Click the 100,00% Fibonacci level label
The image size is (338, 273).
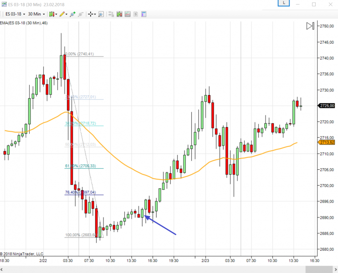(81, 235)
